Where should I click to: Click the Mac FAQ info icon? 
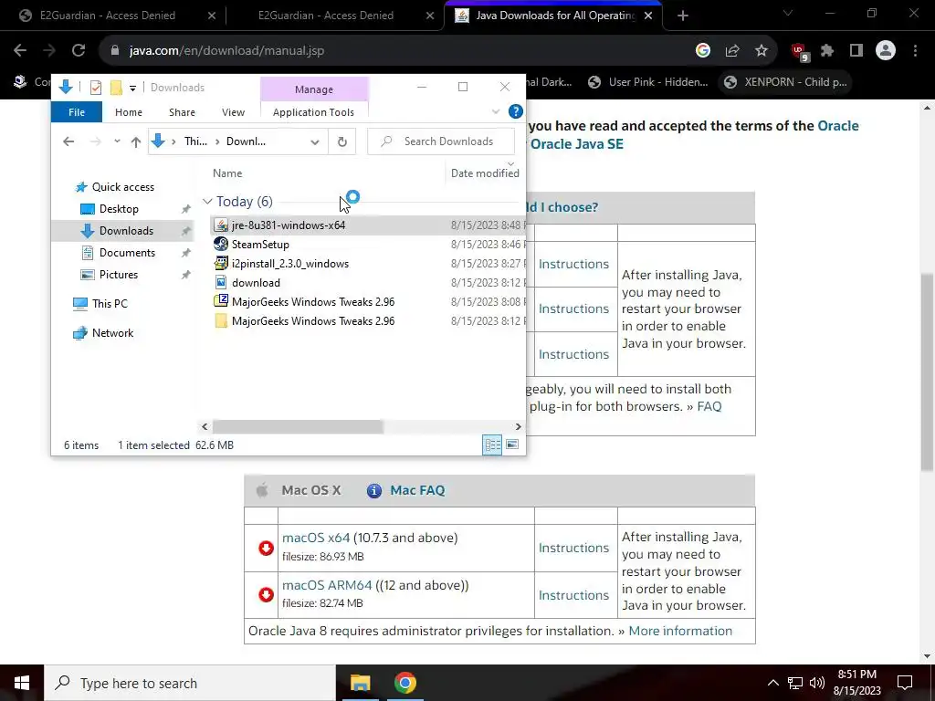pos(373,490)
